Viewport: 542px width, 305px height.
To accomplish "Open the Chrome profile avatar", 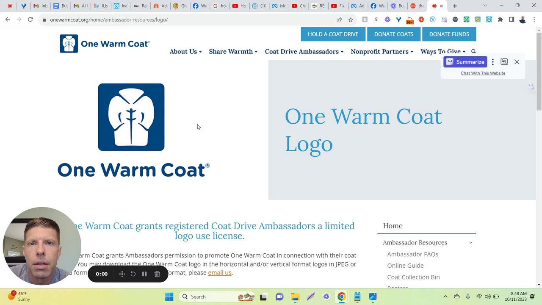I will point(523,19).
